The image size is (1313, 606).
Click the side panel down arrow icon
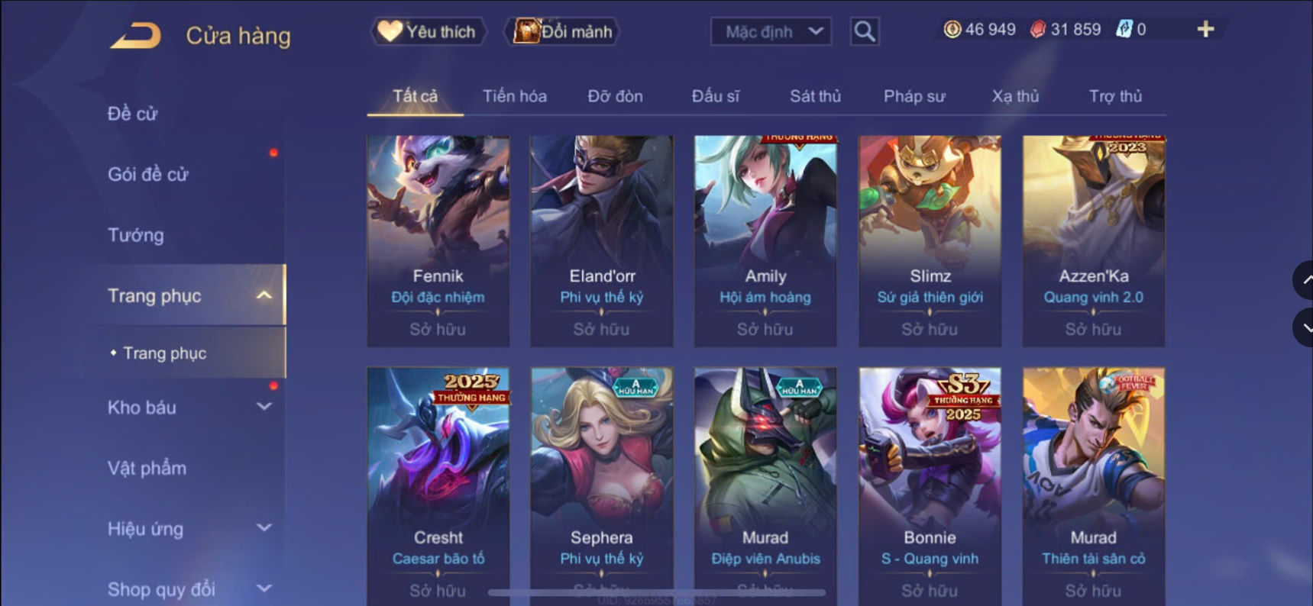(1304, 327)
